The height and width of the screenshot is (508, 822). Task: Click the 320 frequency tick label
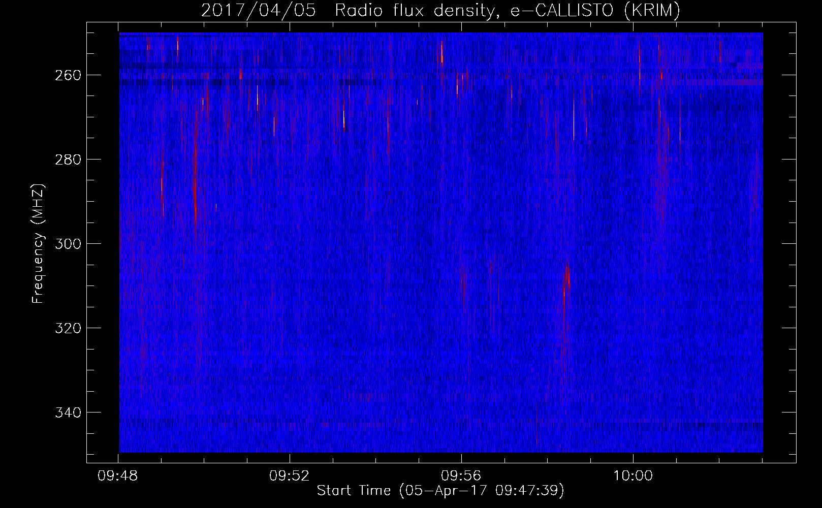click(67, 328)
